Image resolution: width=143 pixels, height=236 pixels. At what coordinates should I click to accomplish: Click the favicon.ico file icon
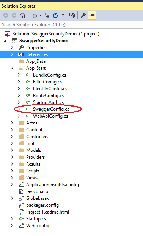pyautogui.click(x=21, y=191)
